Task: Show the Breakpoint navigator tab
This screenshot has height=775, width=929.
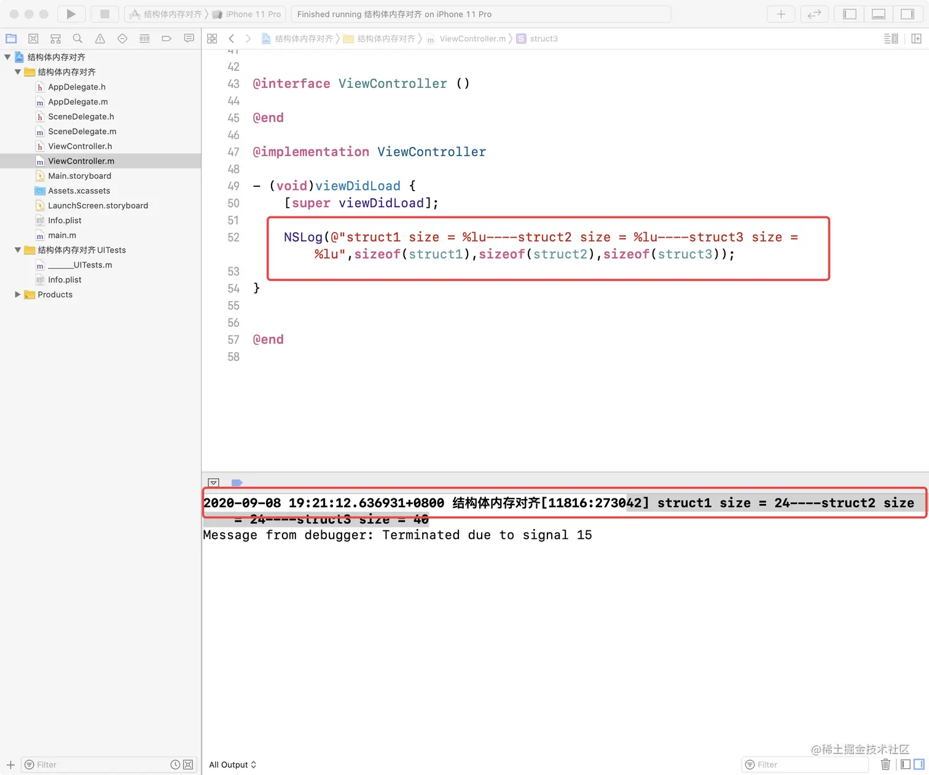Action: click(x=167, y=39)
